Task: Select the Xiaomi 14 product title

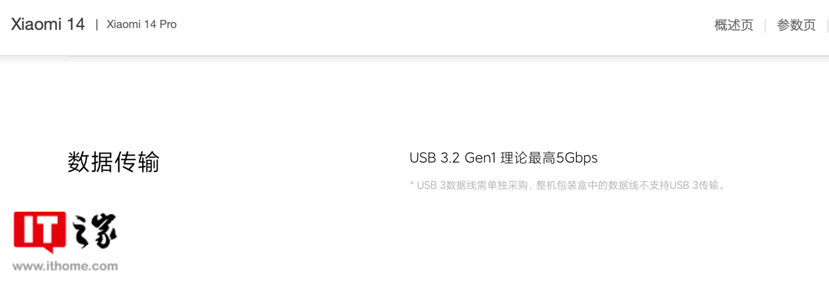Action: (x=48, y=24)
